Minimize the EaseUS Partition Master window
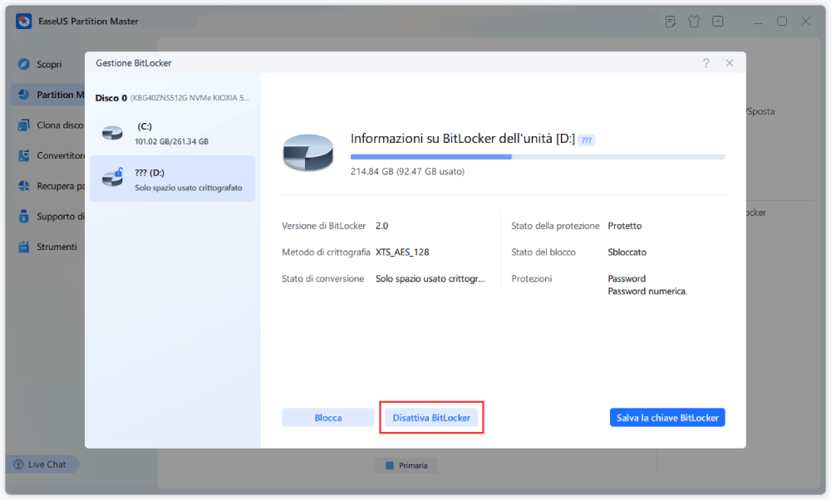 coord(759,22)
